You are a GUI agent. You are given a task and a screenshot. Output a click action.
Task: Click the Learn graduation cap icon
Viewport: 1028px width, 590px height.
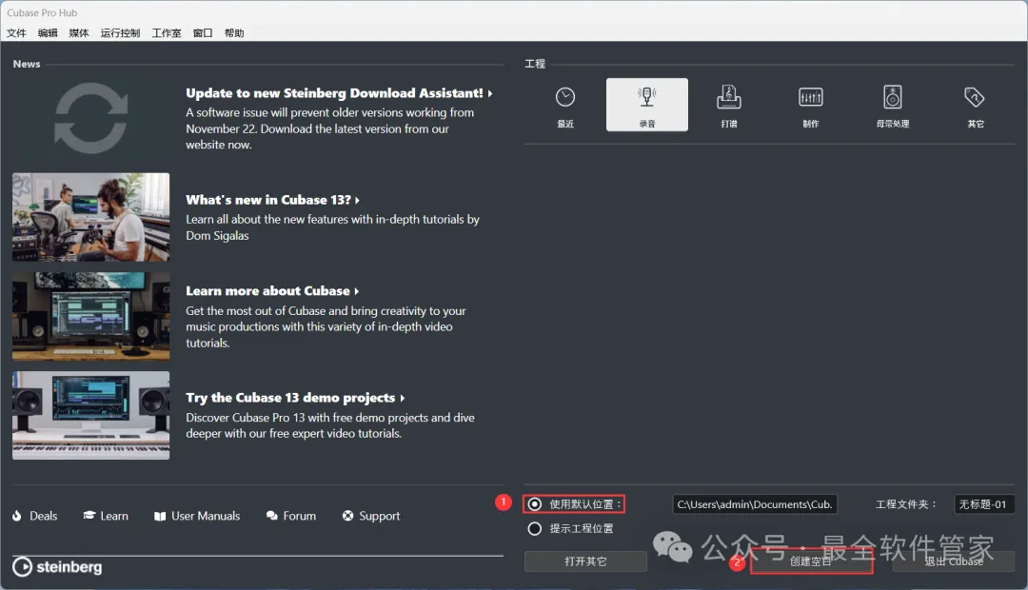tap(89, 515)
